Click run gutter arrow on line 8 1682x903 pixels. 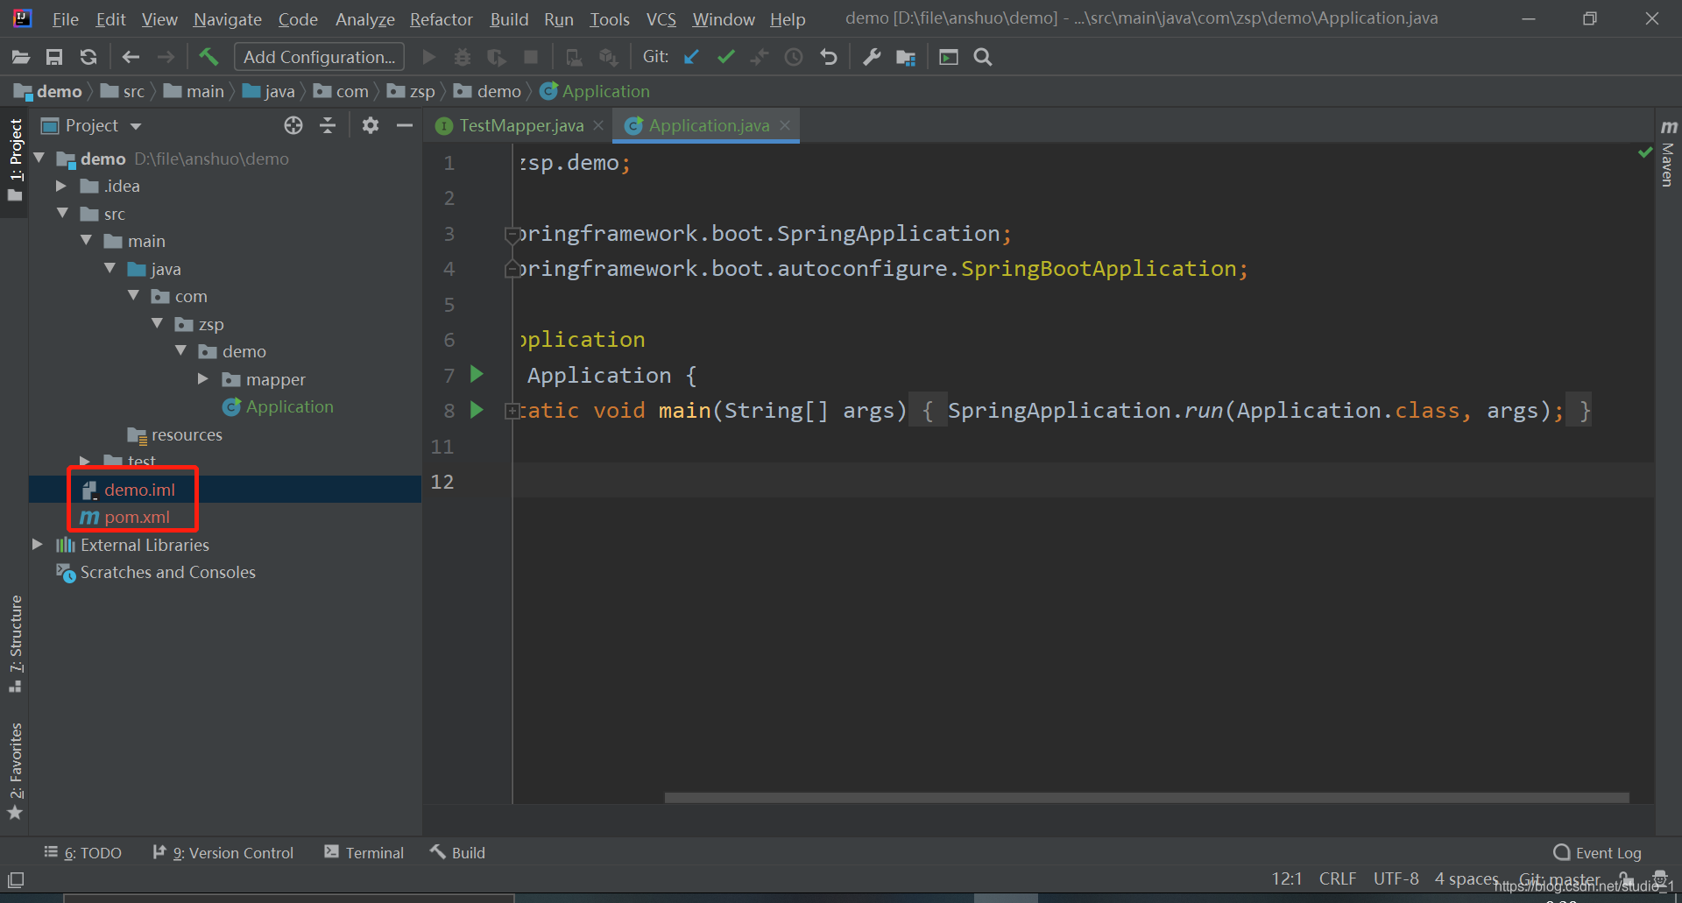(x=477, y=409)
